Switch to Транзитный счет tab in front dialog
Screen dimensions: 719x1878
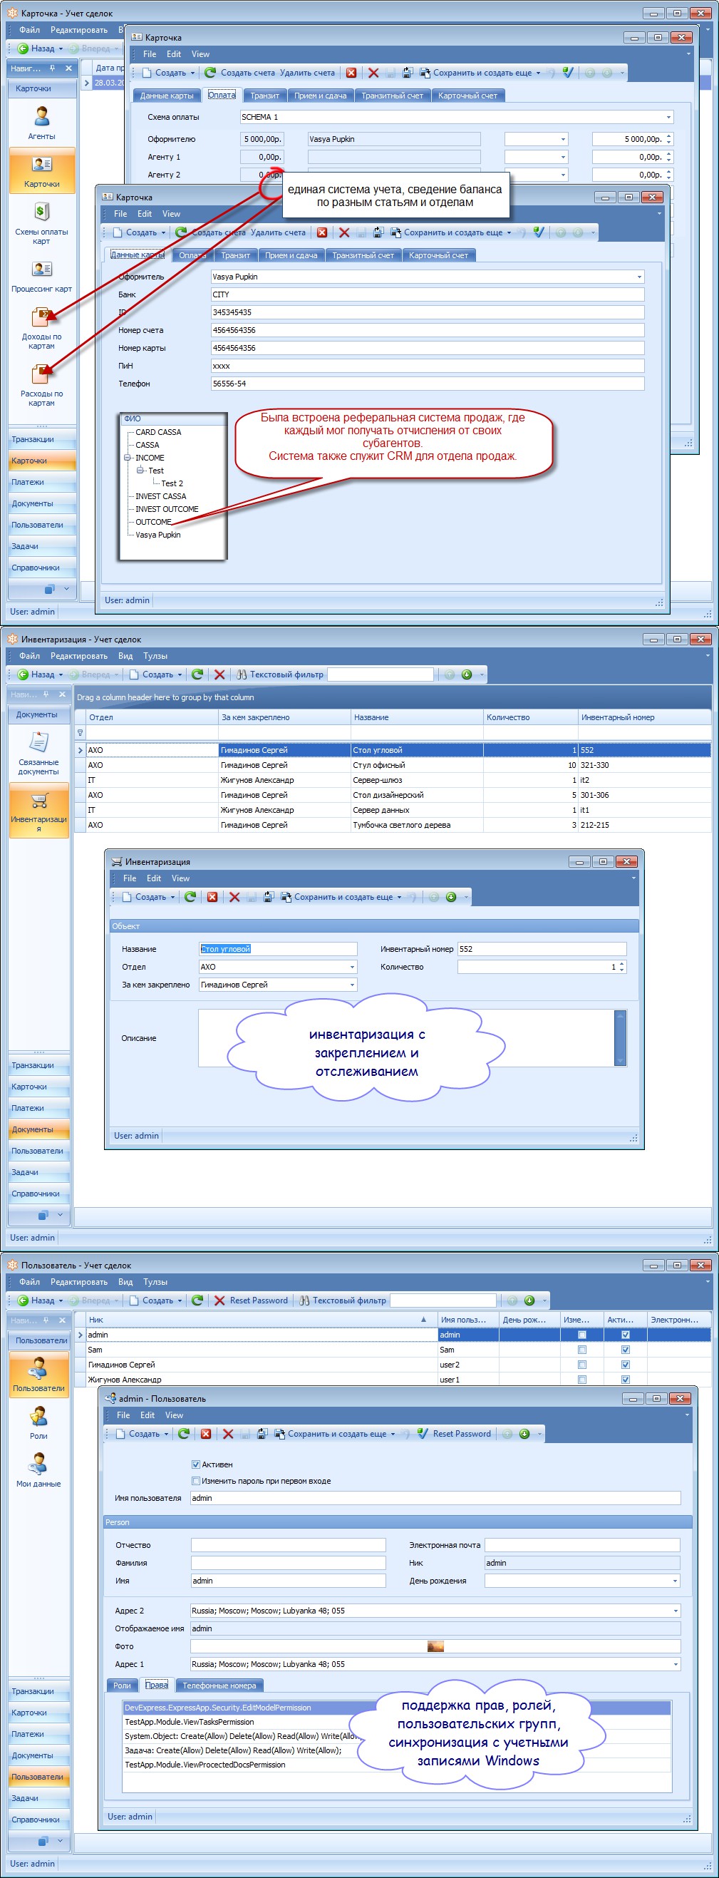[x=363, y=255]
